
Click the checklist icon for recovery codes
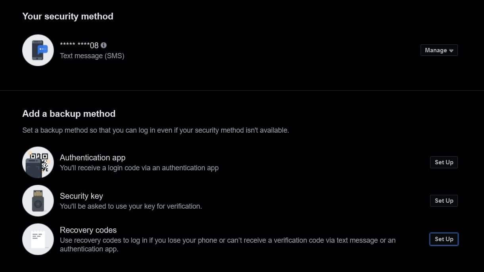pos(38,239)
